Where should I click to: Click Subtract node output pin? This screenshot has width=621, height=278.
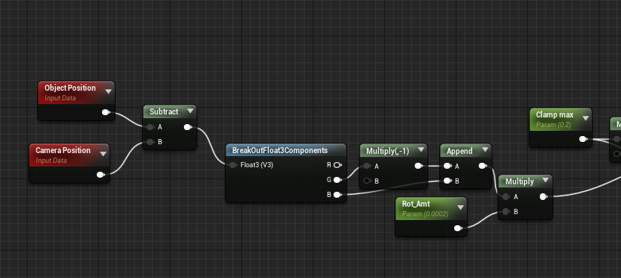tap(188, 127)
